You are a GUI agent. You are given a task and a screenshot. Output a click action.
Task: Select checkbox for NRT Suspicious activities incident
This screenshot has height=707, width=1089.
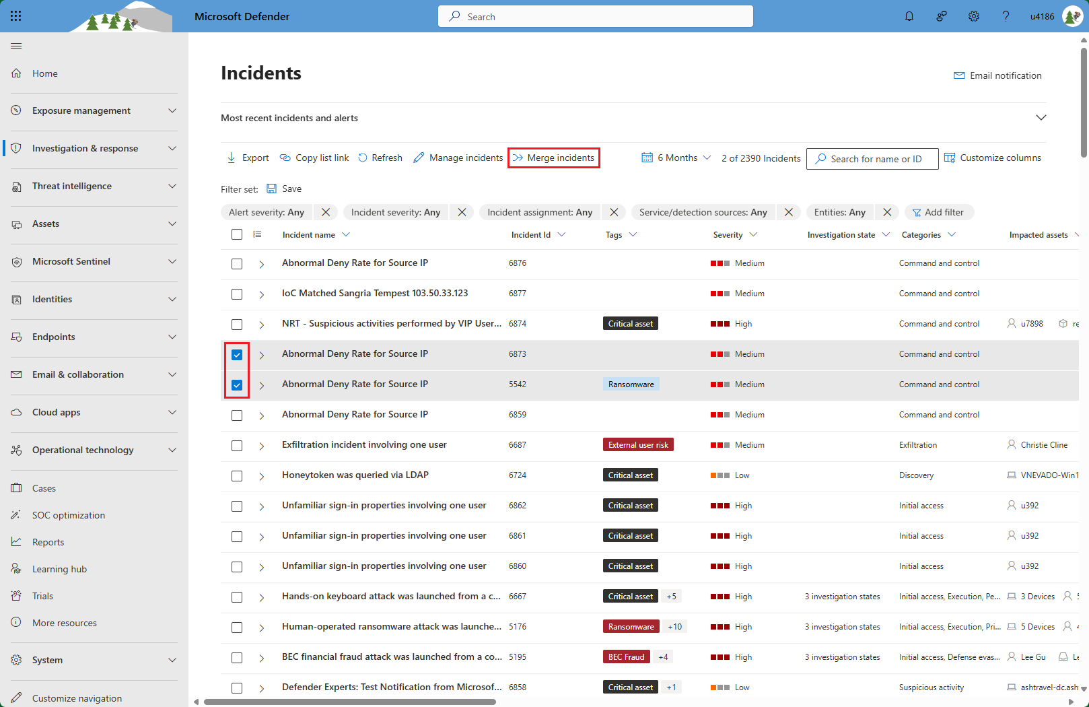click(237, 325)
